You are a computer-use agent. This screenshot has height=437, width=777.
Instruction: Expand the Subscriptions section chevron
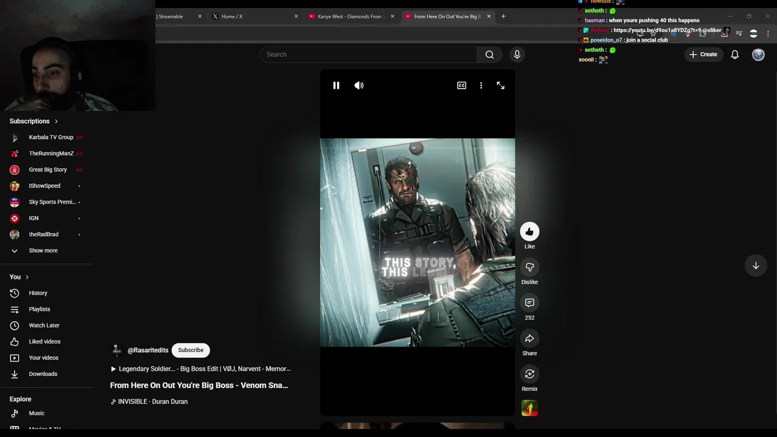[x=56, y=121]
